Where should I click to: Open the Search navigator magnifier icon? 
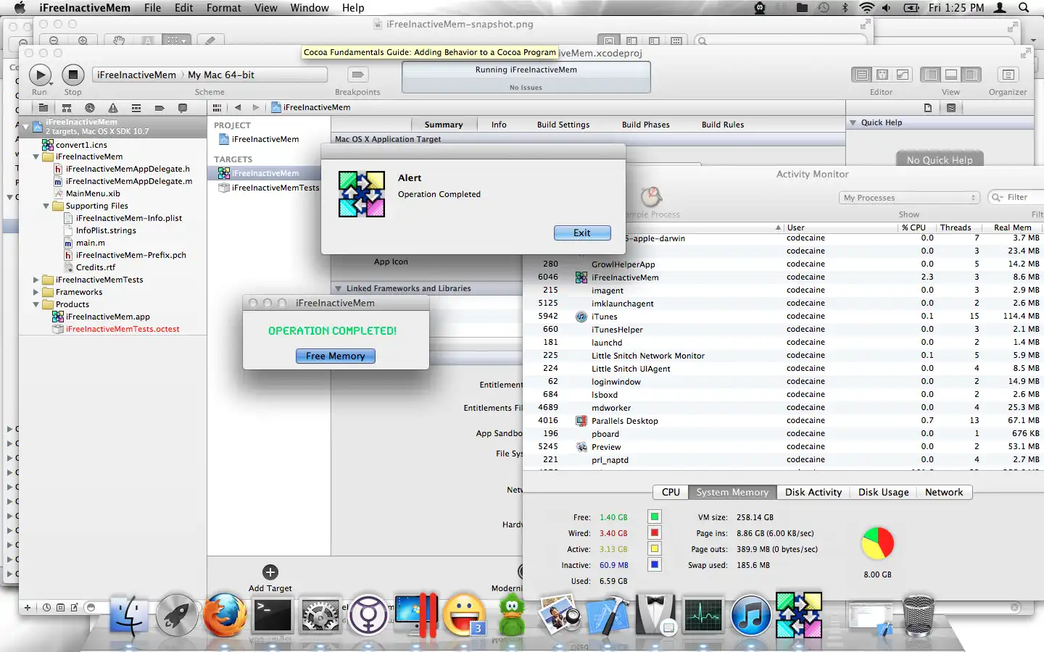click(x=90, y=108)
